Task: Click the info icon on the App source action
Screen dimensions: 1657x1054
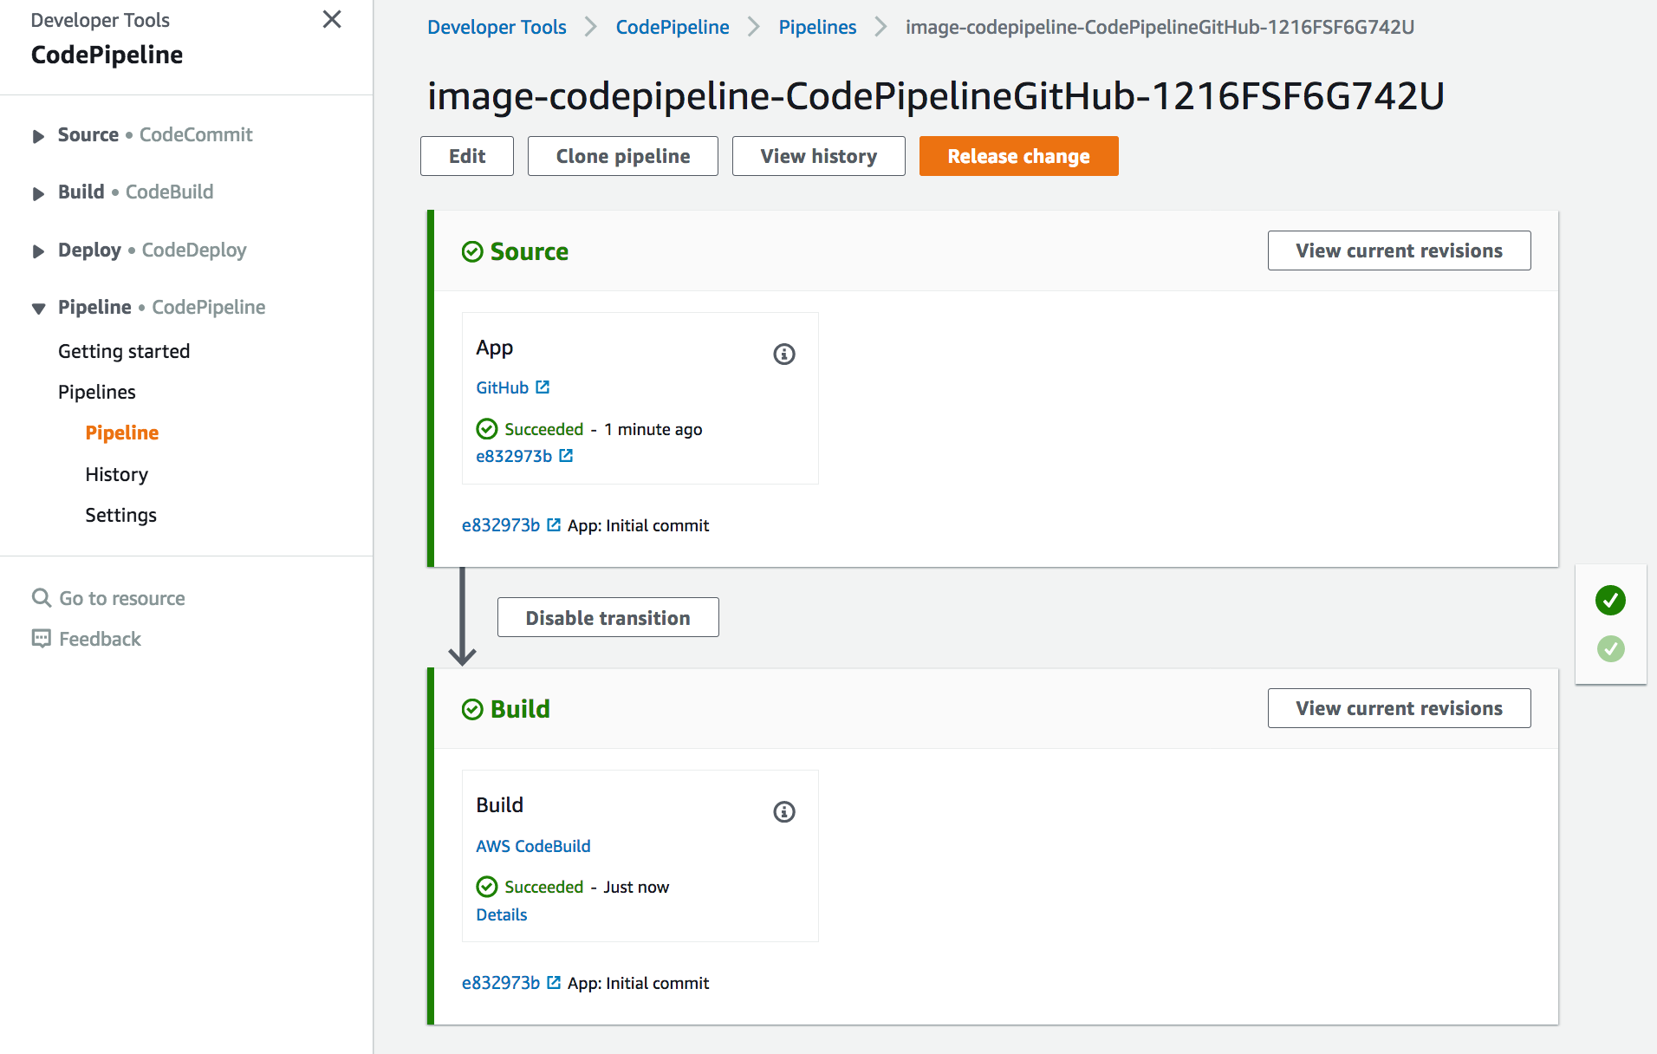Action: tap(784, 354)
